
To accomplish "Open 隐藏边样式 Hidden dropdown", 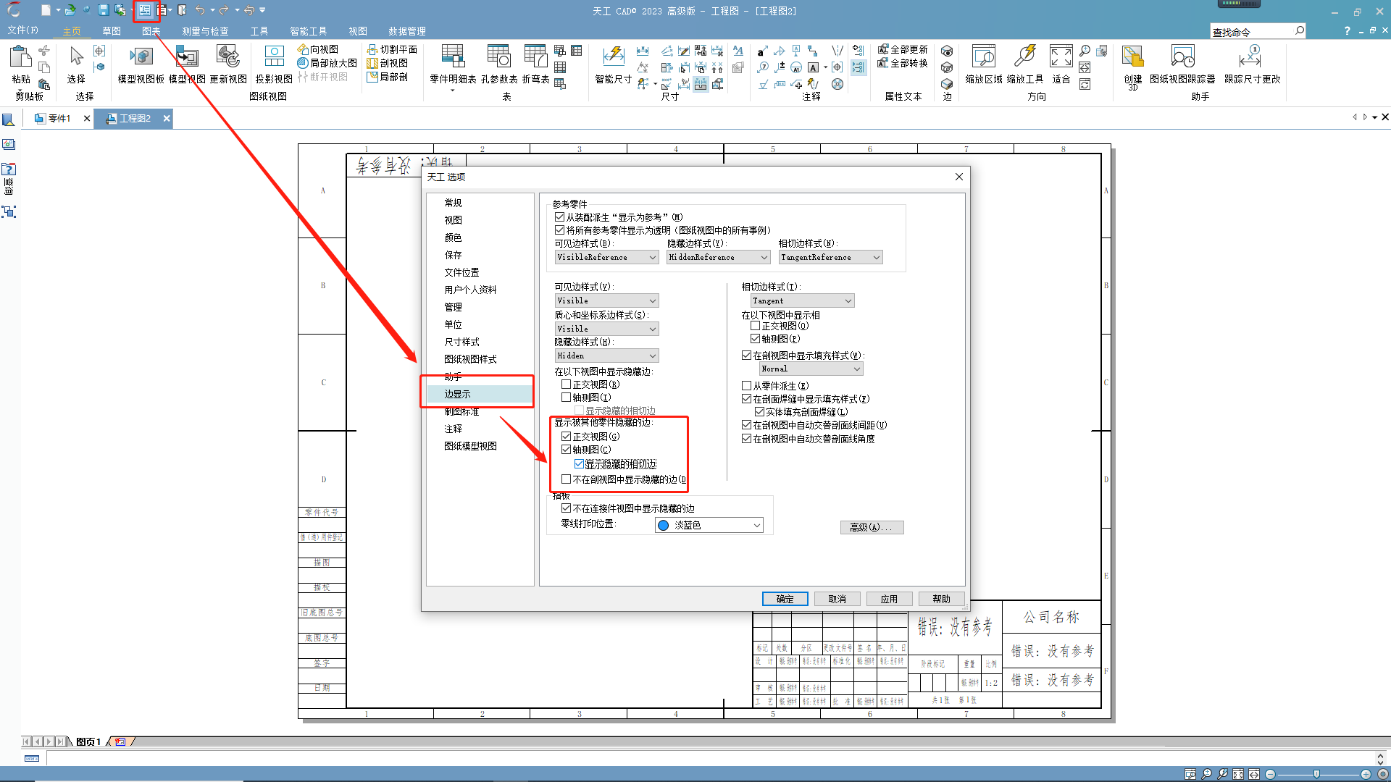I will tap(606, 356).
